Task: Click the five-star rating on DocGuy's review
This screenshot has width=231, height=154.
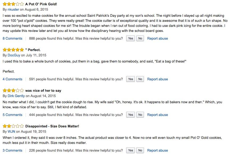Action: click(13, 49)
